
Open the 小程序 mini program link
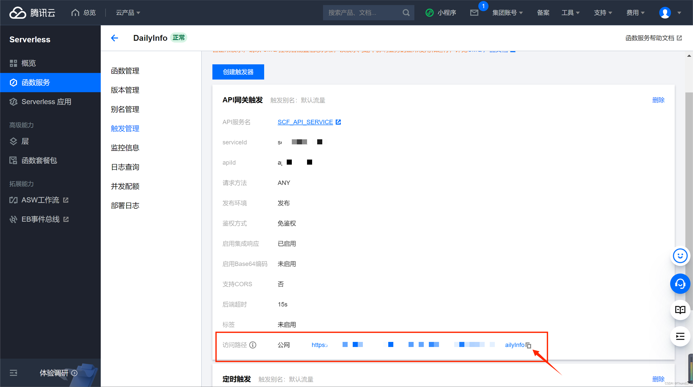tap(441, 13)
